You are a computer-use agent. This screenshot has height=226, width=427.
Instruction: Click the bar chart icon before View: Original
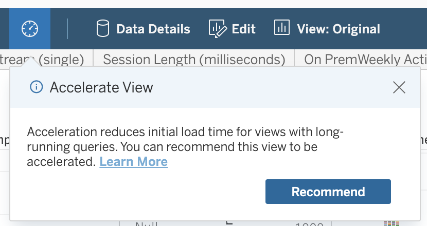(281, 28)
